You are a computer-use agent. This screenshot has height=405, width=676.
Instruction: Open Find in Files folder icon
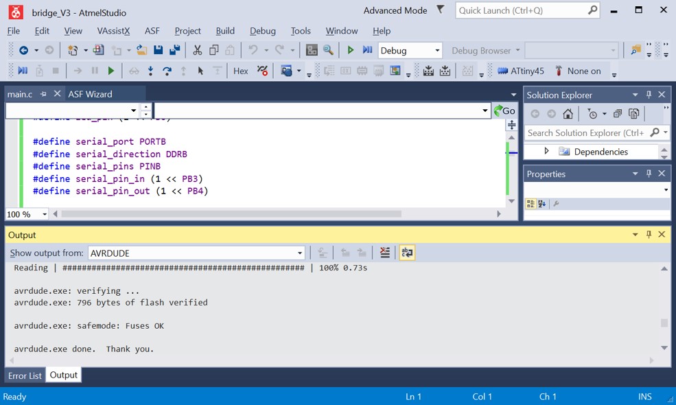click(x=636, y=50)
